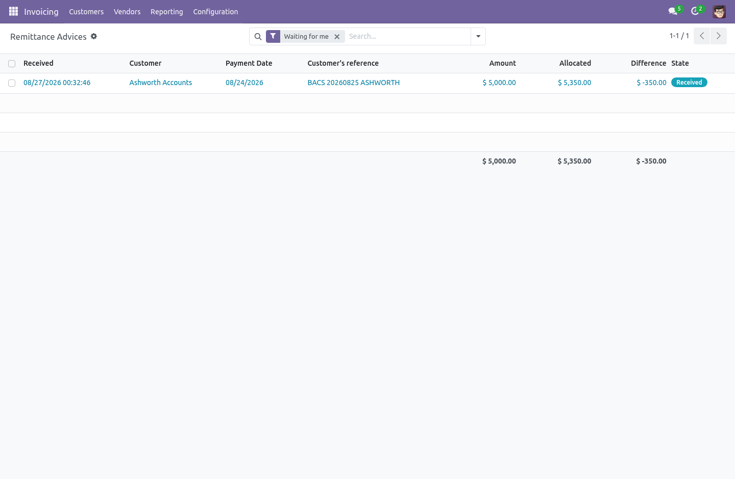This screenshot has width=735, height=479.
Task: Expand the search options dropdown arrow
Action: click(478, 36)
